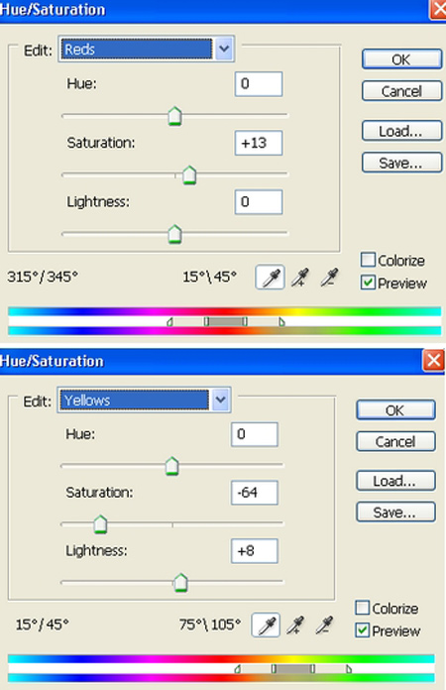The width and height of the screenshot is (446, 690).
Task: Enable Colorize in the Yellows dialog
Action: 362,608
